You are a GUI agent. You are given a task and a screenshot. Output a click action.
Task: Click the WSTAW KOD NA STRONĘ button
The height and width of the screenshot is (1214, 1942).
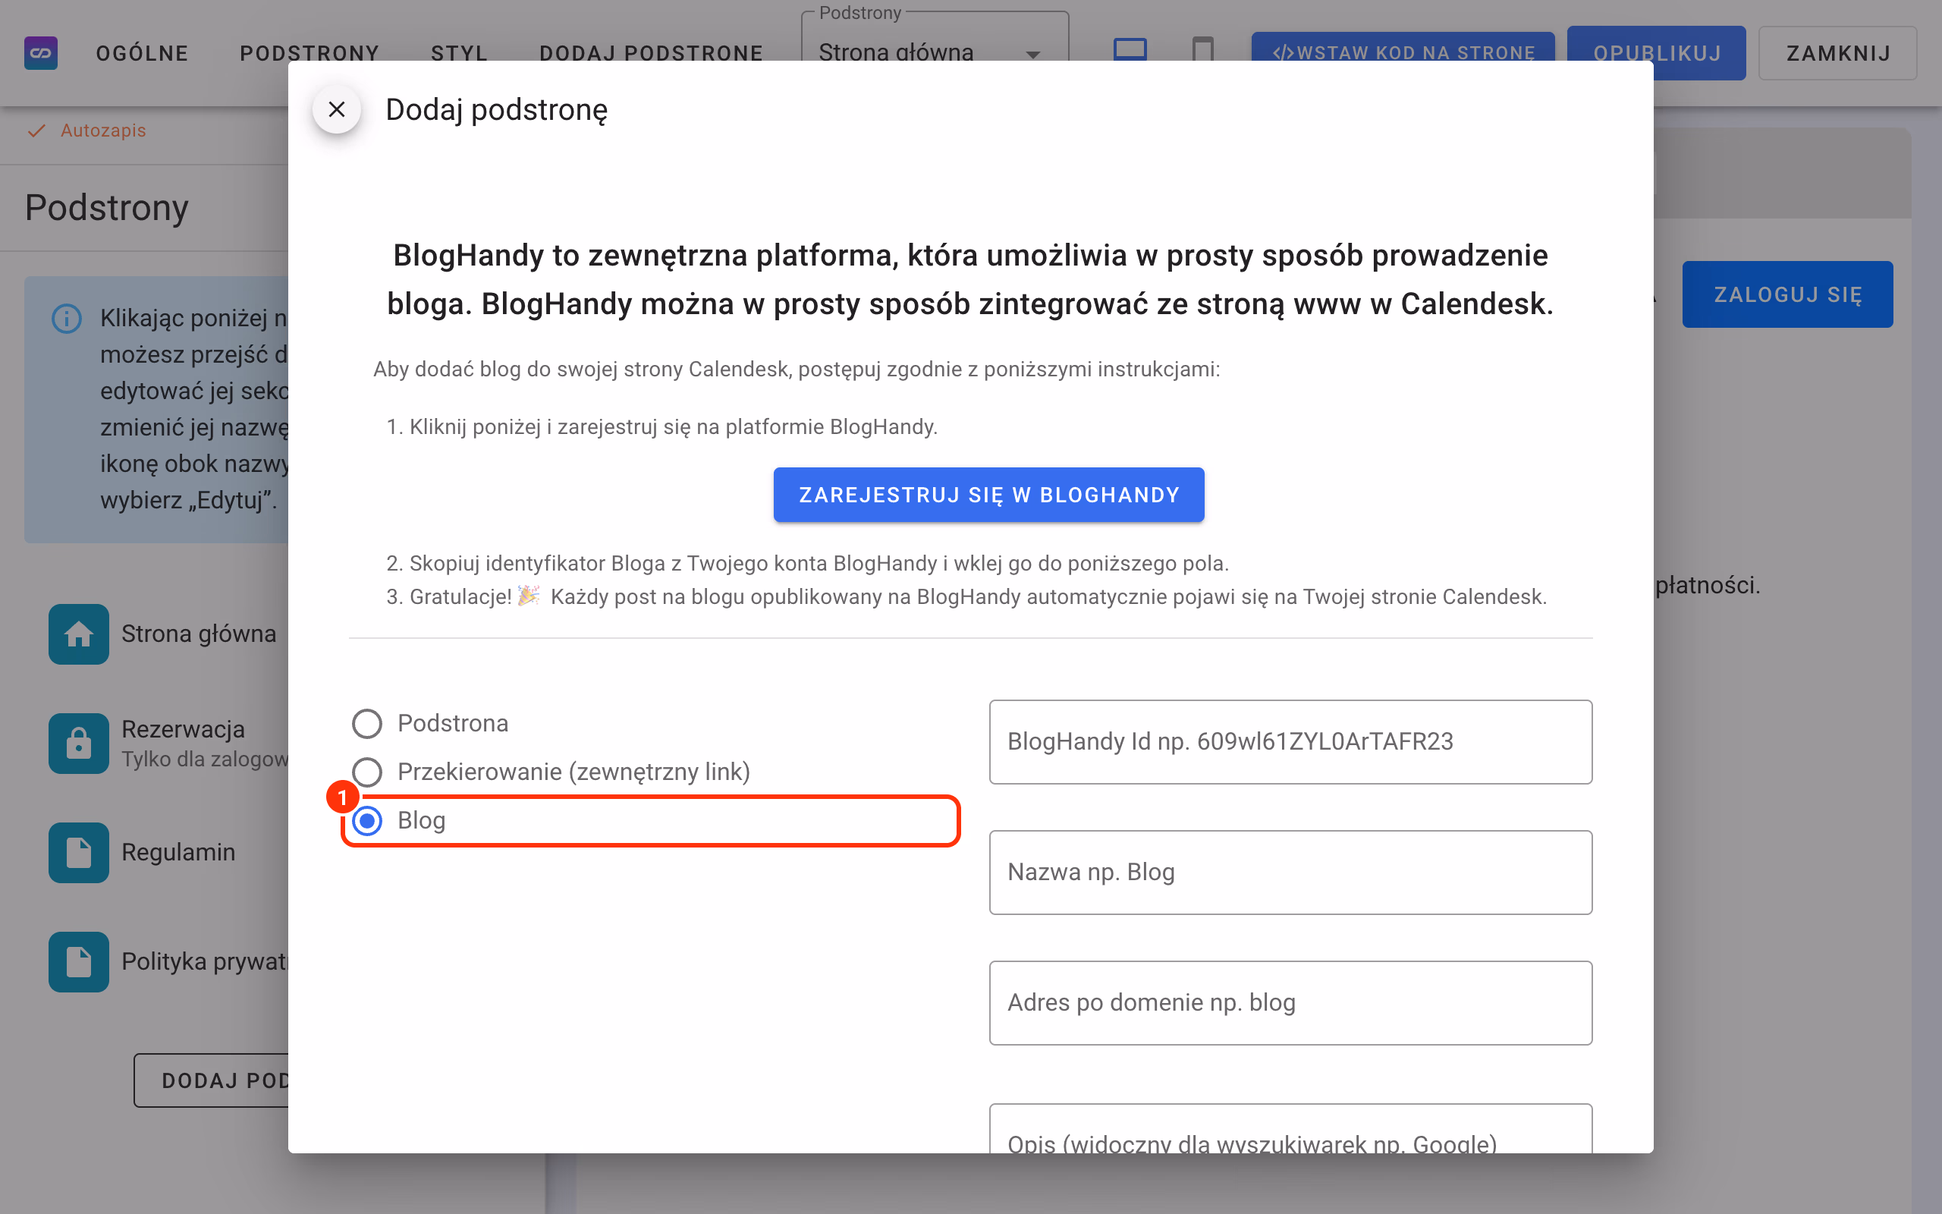1403,46
